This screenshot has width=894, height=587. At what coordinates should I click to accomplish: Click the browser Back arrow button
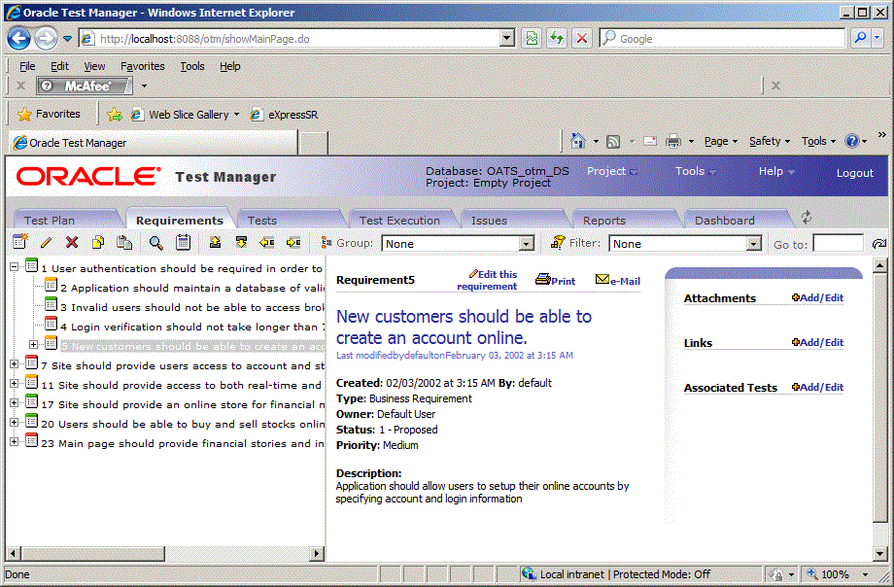coord(18,39)
